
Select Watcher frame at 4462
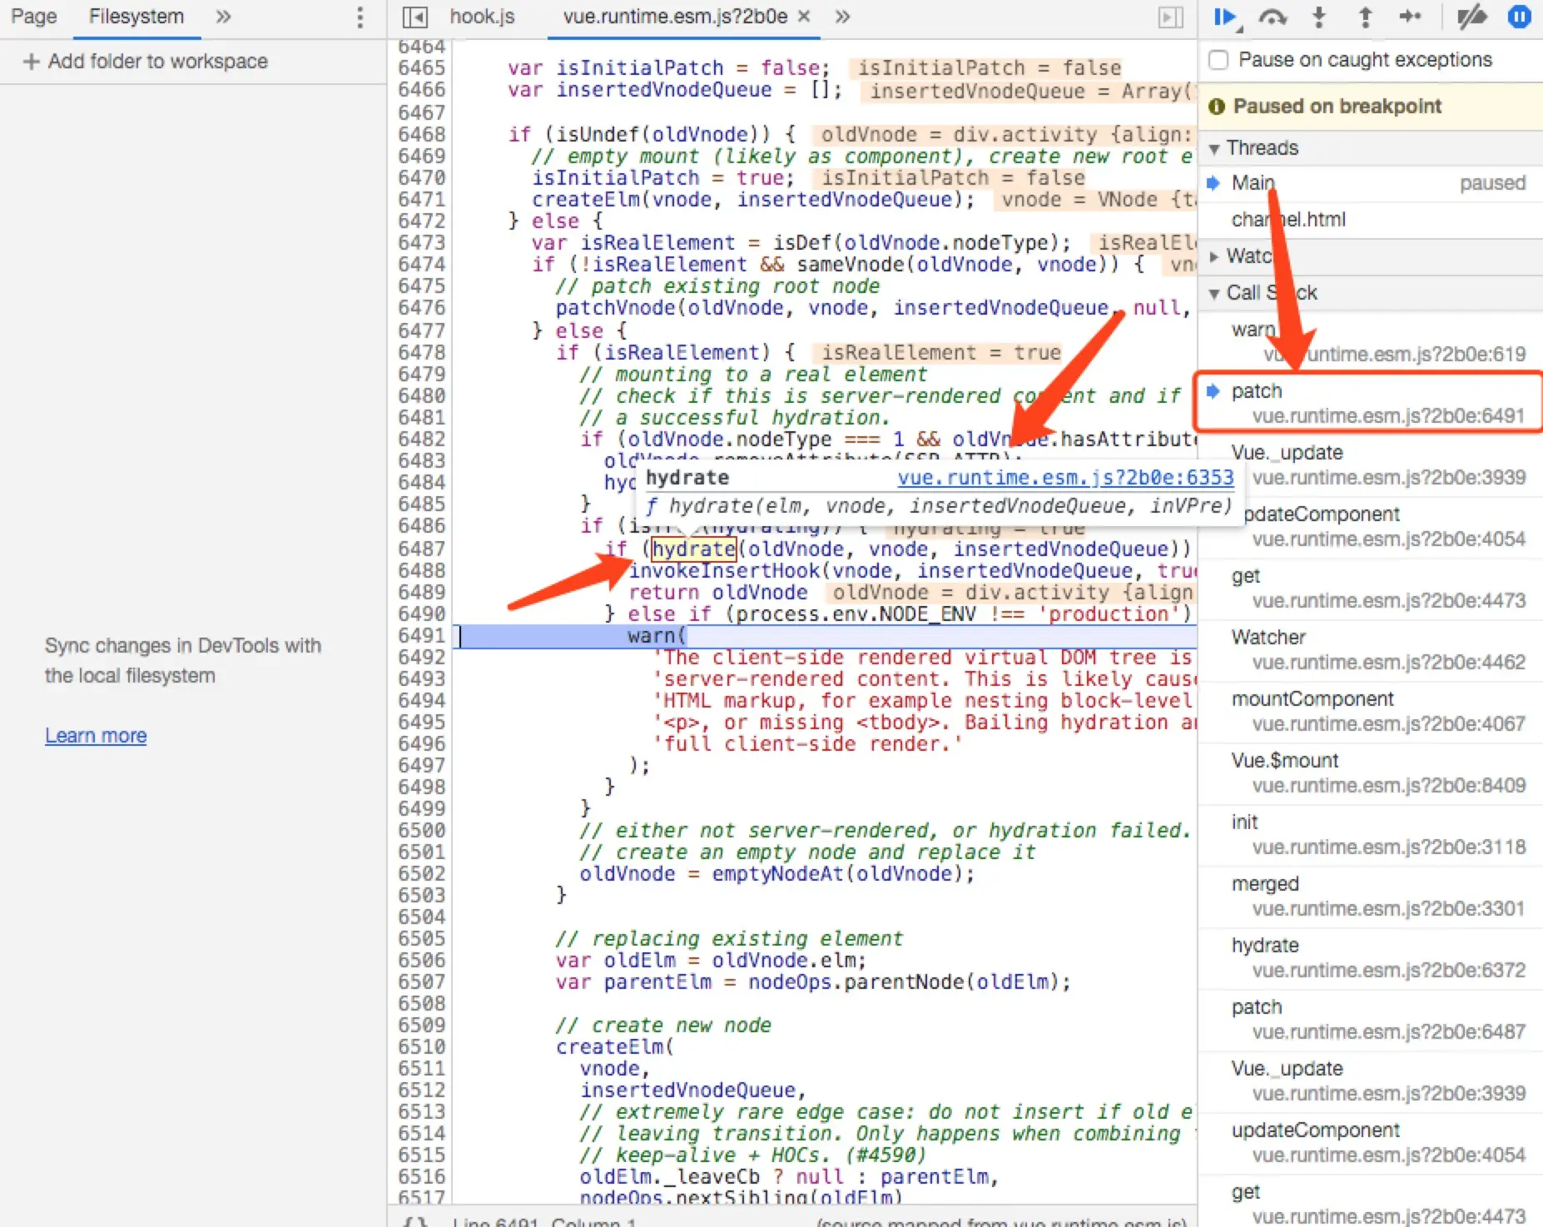(1370, 649)
